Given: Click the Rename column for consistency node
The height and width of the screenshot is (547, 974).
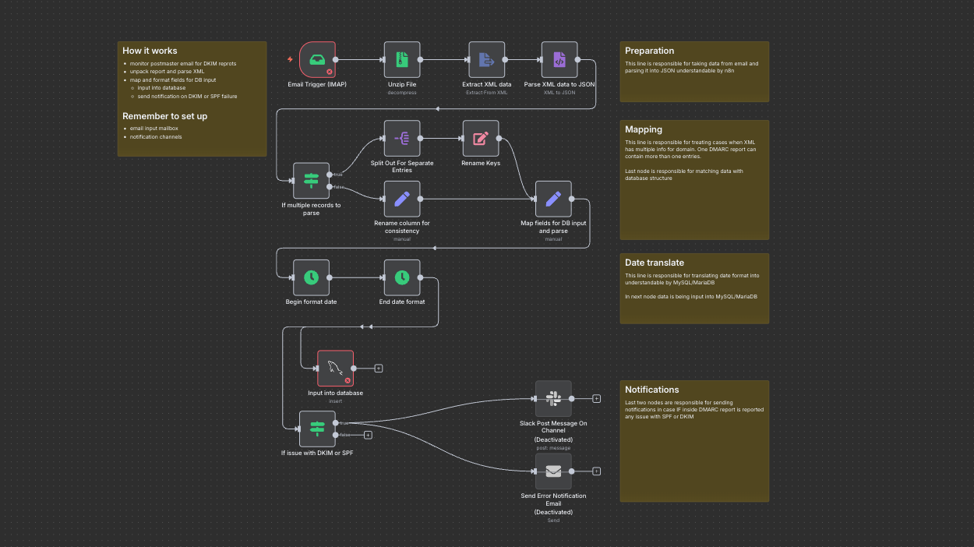Looking at the screenshot, I should pyautogui.click(x=401, y=199).
